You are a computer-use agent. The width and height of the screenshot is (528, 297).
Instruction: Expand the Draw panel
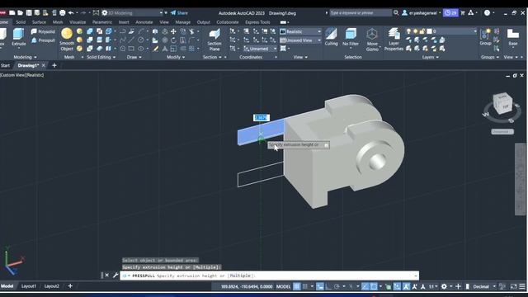tap(134, 57)
